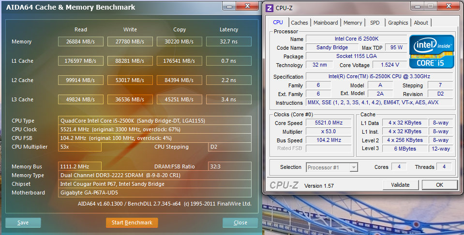Click the CPU Clock field 5521.4 MHz

click(x=155, y=129)
